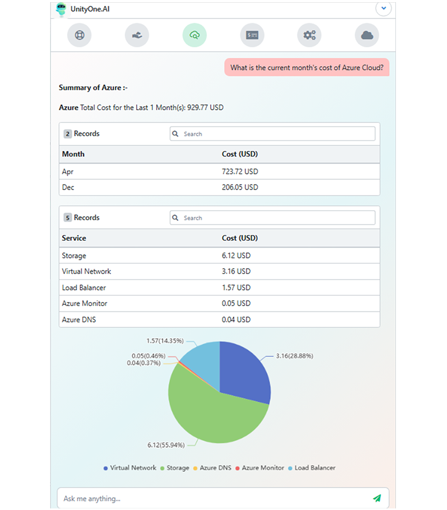Image resolution: width=447 pixels, height=510 pixels.
Task: Click the UnityOne.AI robot logo
Action: coord(61,9)
